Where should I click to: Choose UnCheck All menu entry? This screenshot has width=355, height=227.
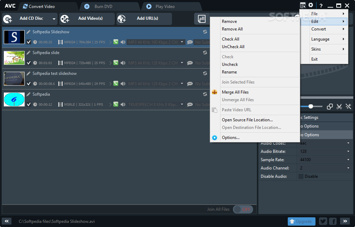click(x=255, y=47)
